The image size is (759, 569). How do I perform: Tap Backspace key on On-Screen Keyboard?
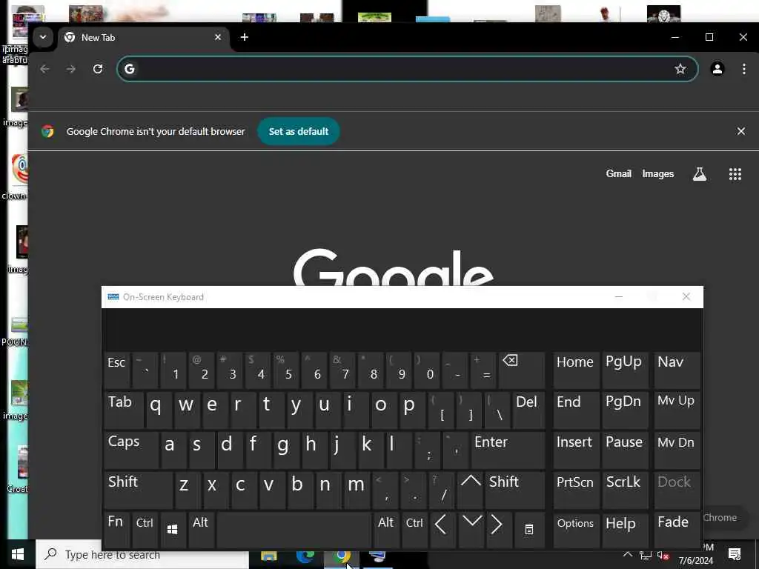pyautogui.click(x=521, y=370)
